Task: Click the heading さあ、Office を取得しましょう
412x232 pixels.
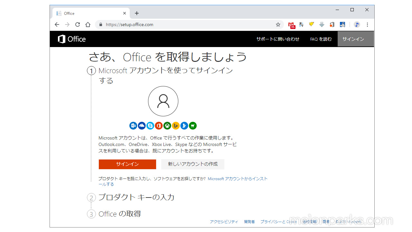Action: pyautogui.click(x=168, y=57)
